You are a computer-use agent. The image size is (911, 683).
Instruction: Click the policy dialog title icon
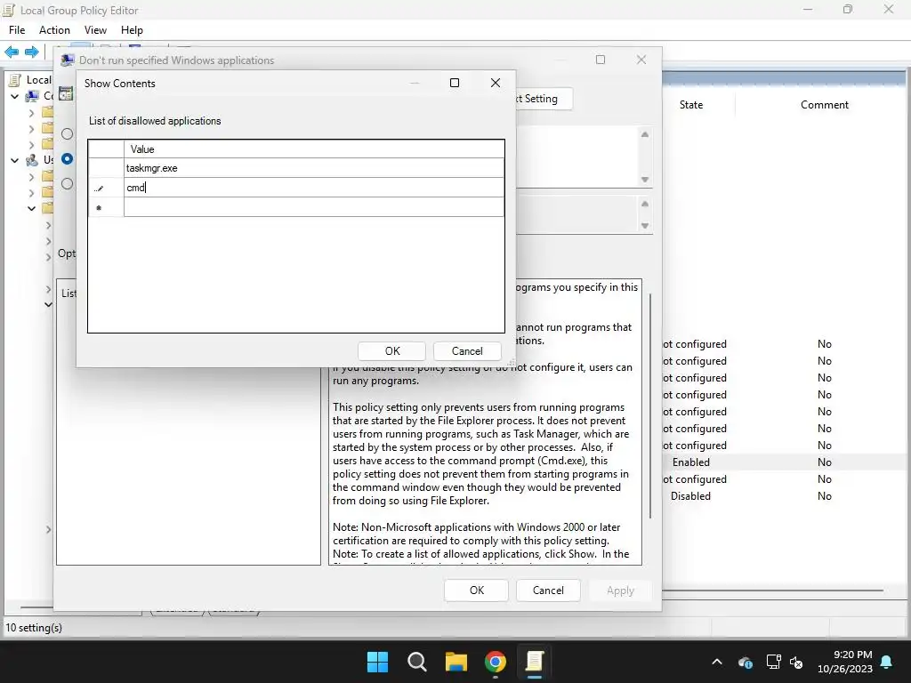click(x=68, y=60)
